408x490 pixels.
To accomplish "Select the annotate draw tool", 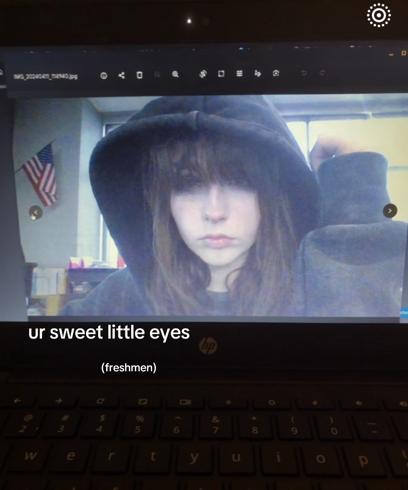I will 257,73.
